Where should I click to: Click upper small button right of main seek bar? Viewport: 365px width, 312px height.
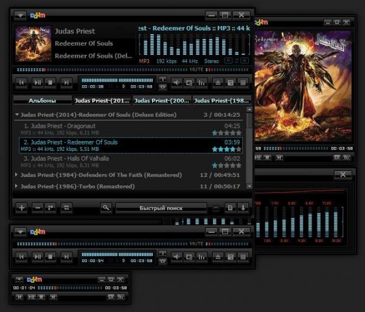coord(162,79)
